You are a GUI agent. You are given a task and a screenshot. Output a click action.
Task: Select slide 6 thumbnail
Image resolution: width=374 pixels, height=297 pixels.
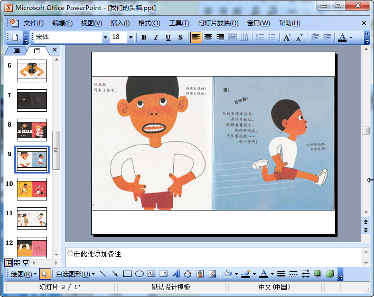[x=32, y=71]
